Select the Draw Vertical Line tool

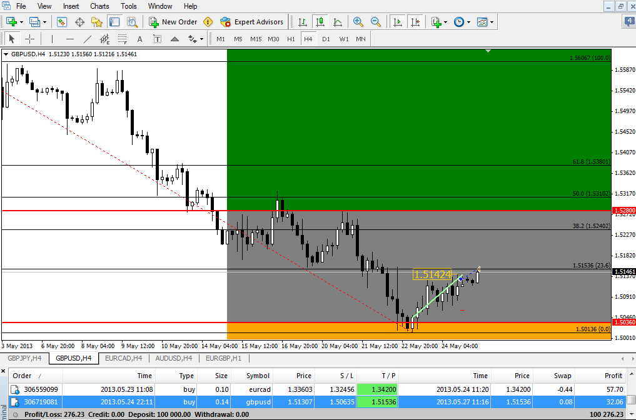coord(52,39)
